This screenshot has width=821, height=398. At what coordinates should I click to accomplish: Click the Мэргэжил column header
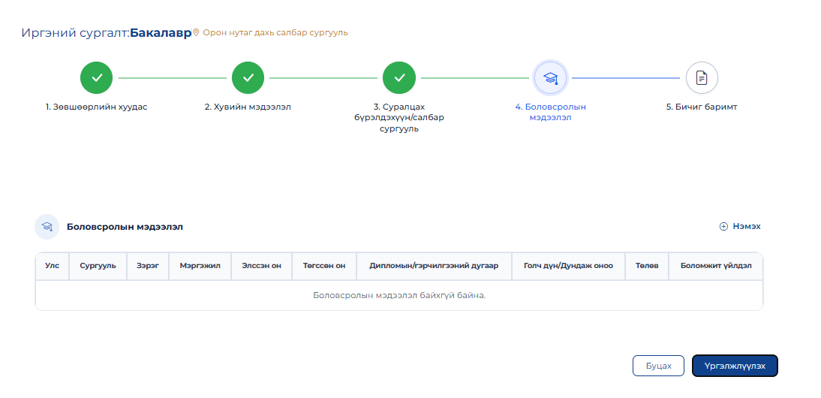point(200,266)
